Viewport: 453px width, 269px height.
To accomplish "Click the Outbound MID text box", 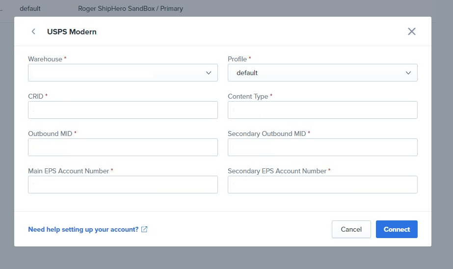I will (123, 147).
